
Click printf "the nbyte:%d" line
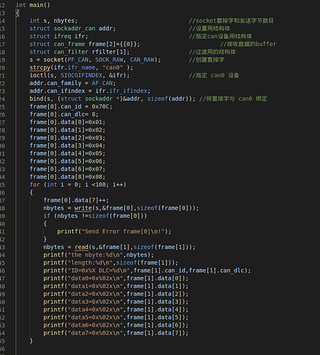point(99,255)
